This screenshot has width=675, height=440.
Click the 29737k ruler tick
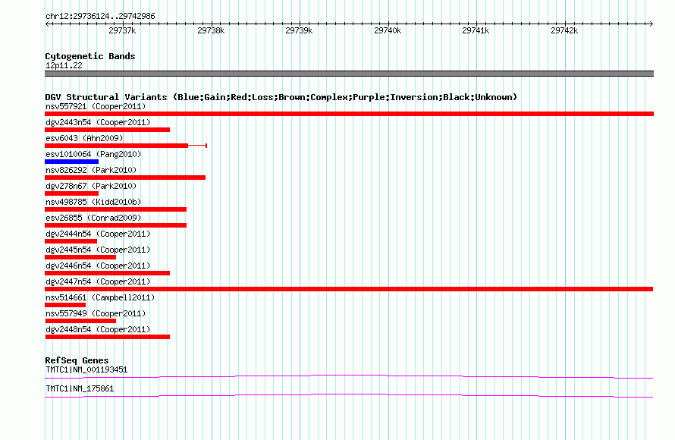pos(123,30)
